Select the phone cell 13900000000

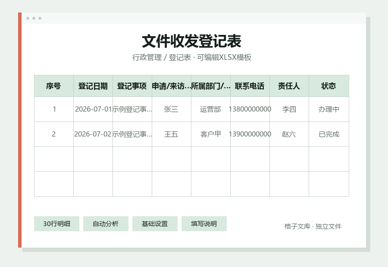coord(250,134)
